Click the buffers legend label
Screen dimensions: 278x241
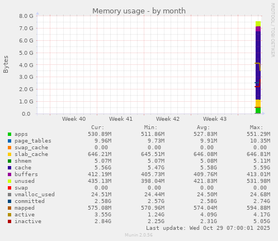click(26, 174)
